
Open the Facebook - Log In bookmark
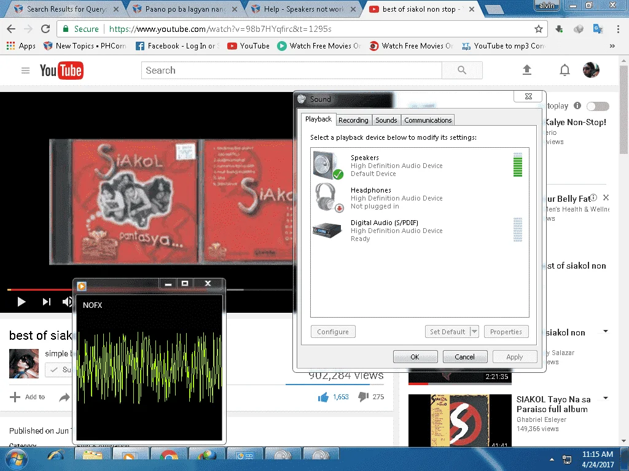[x=178, y=46]
